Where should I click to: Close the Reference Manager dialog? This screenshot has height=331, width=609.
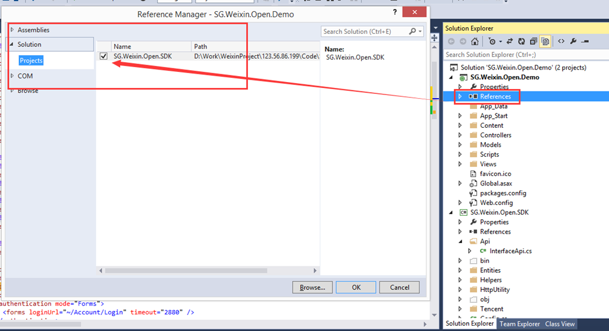click(415, 12)
